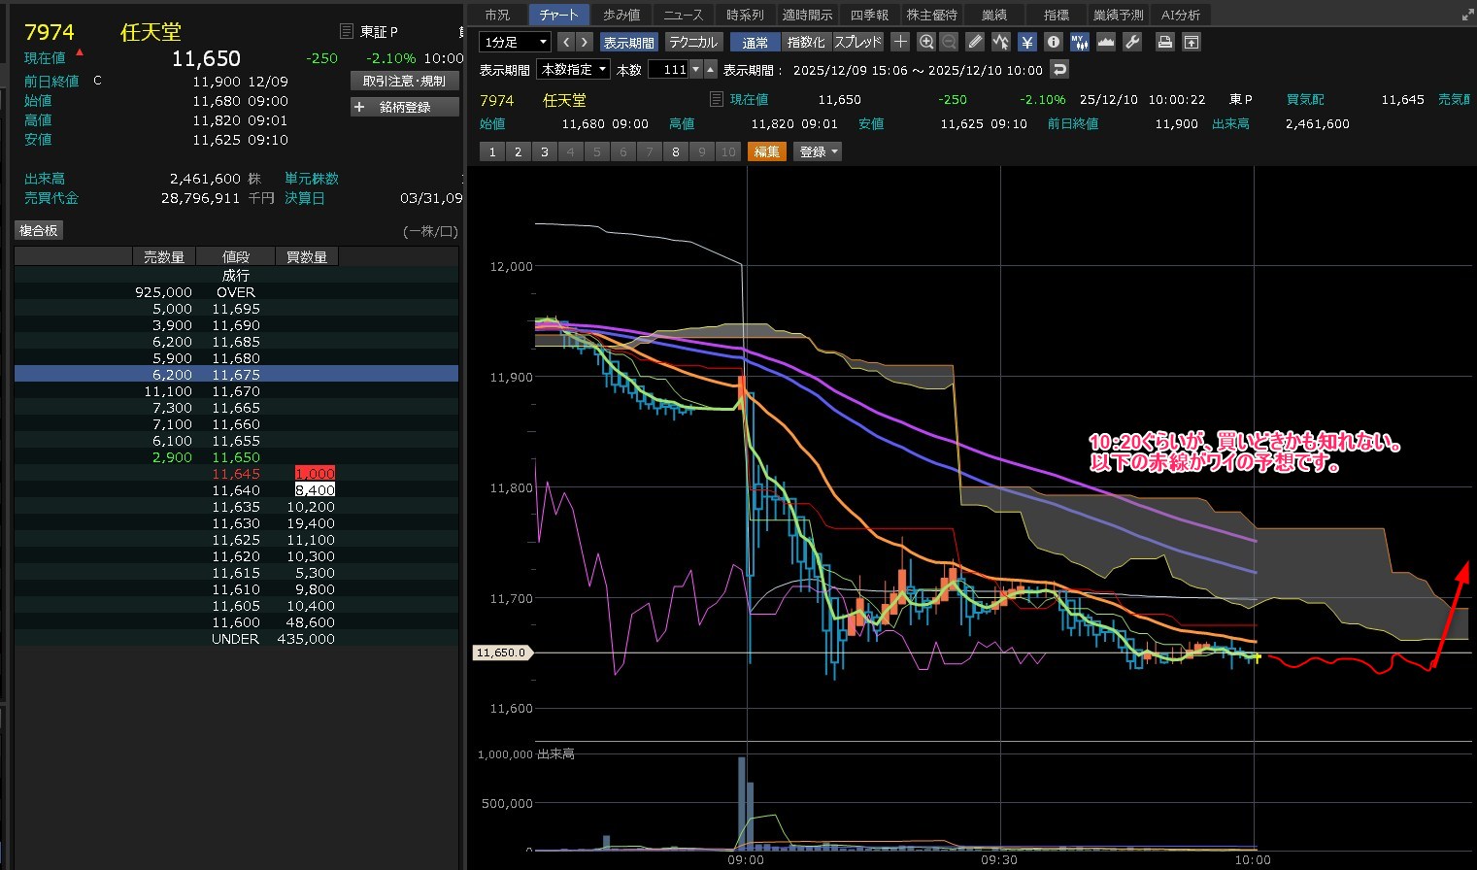Screen dimensions: 1477x870
Task: Expand the 登録 dropdown button
Action: (819, 151)
